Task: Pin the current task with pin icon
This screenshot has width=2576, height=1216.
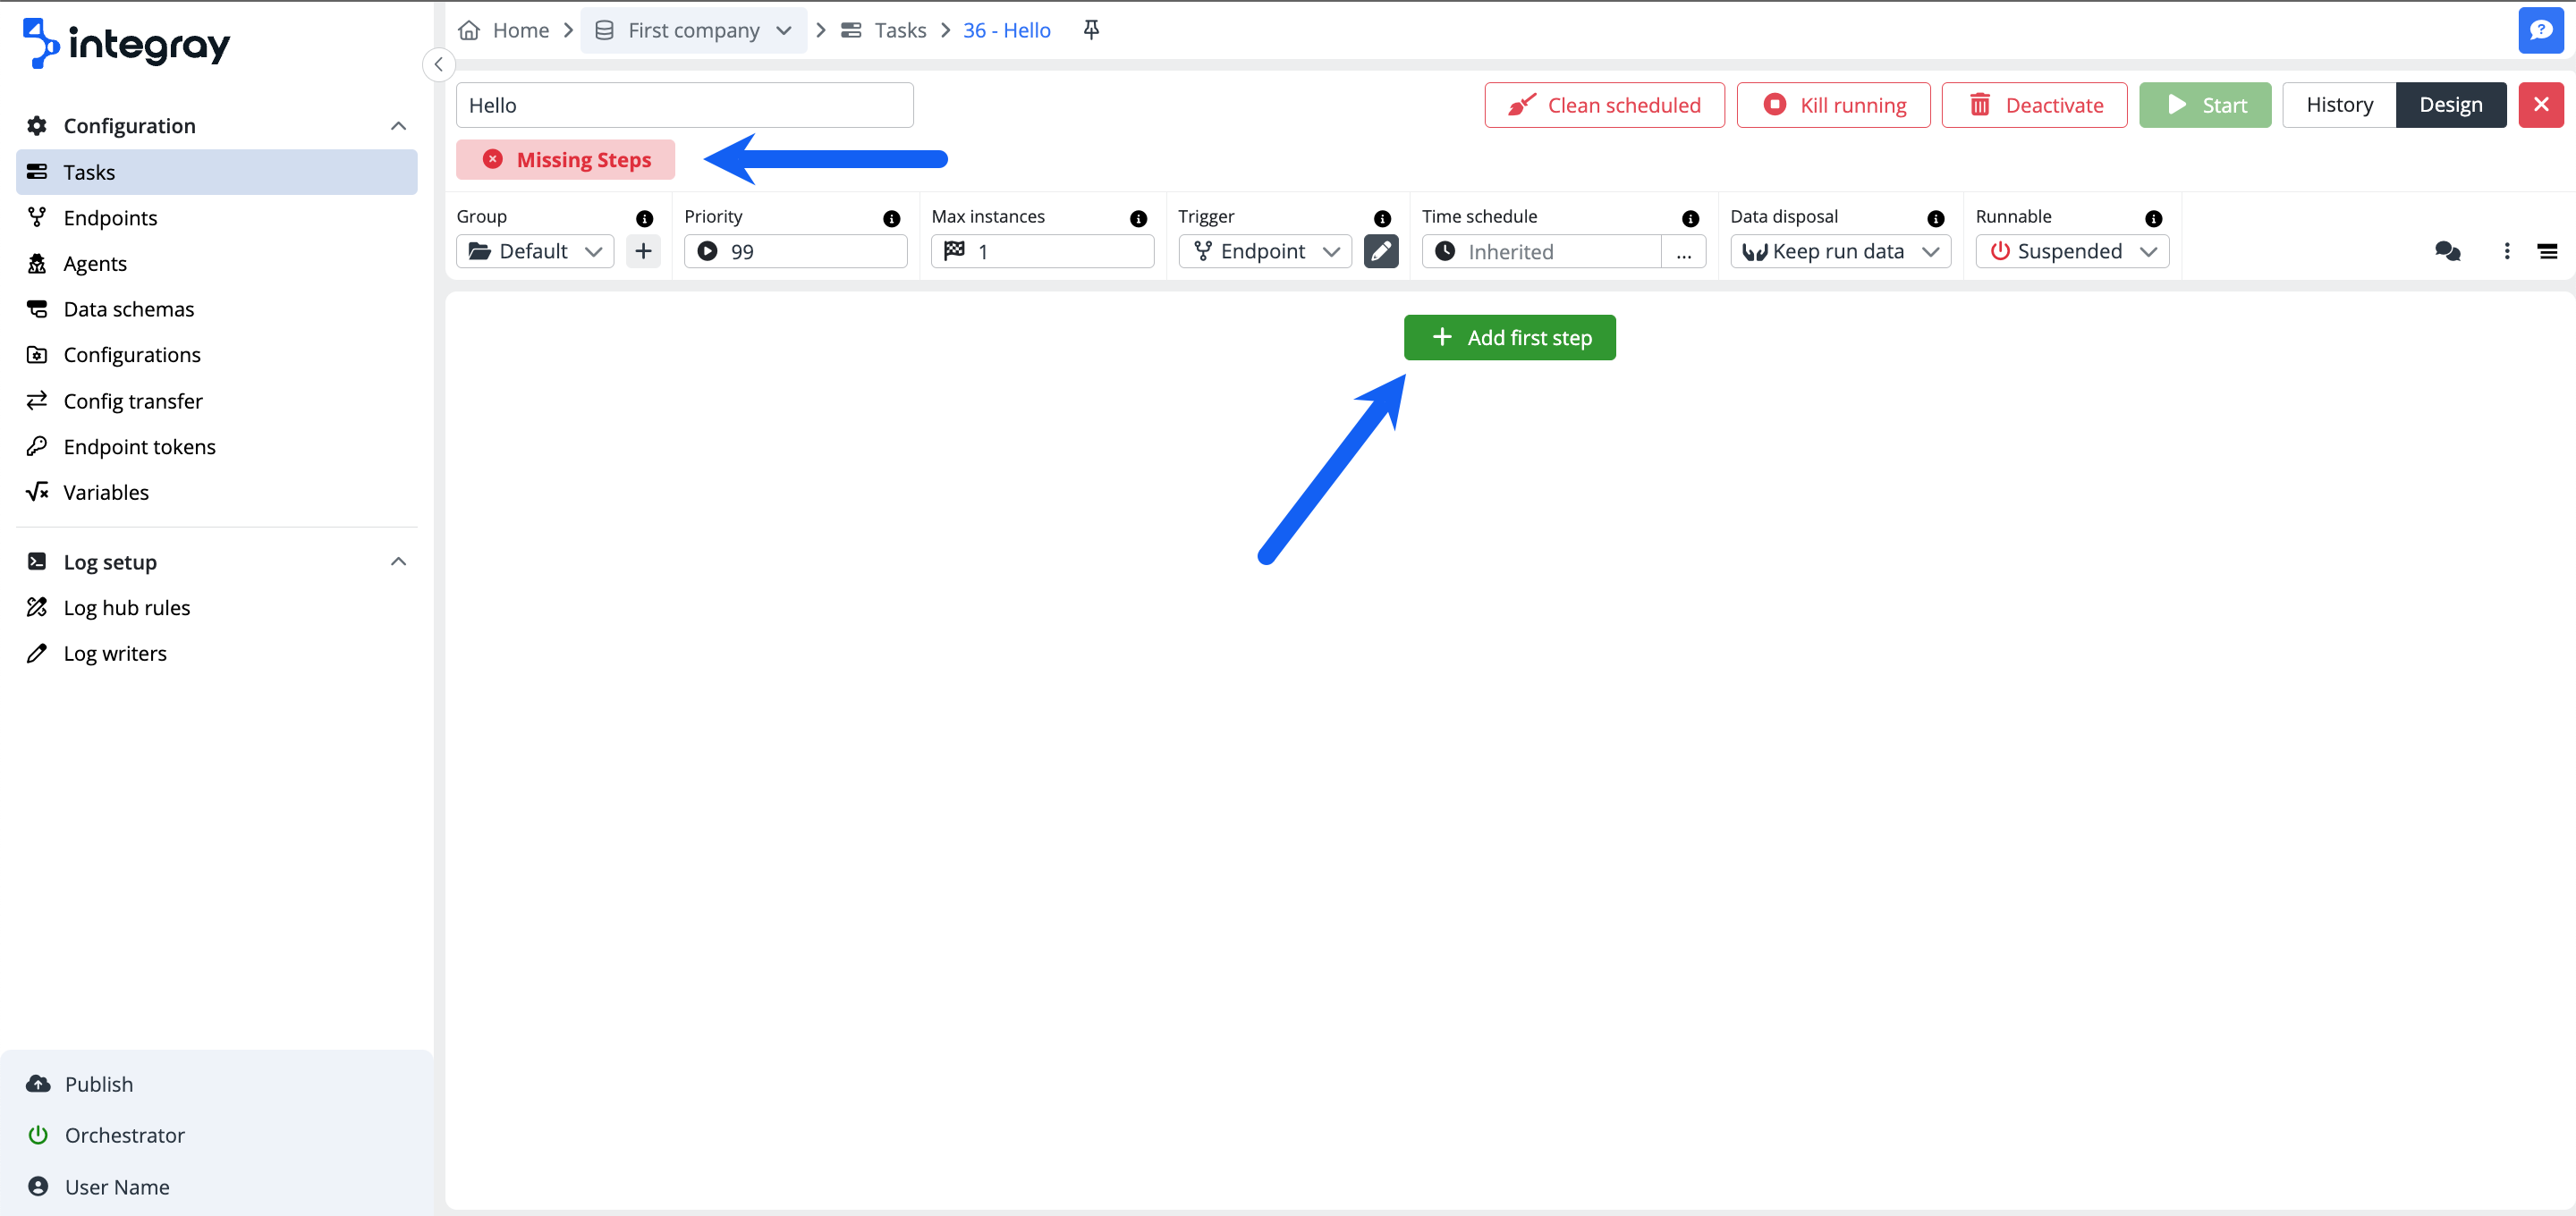Action: 1090,29
